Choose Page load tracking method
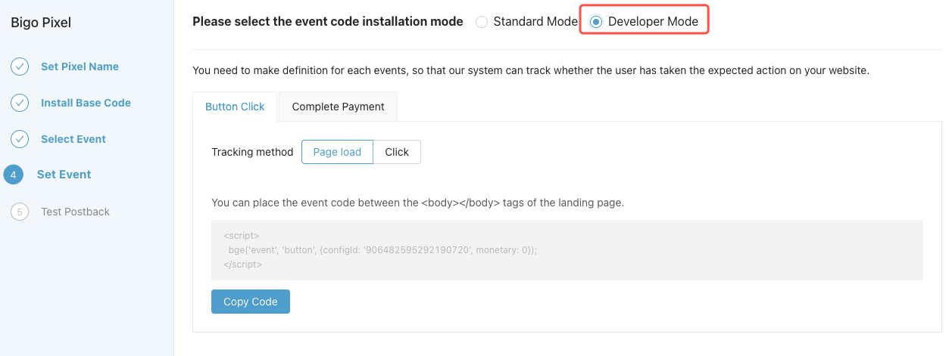This screenshot has width=952, height=356. pos(337,152)
